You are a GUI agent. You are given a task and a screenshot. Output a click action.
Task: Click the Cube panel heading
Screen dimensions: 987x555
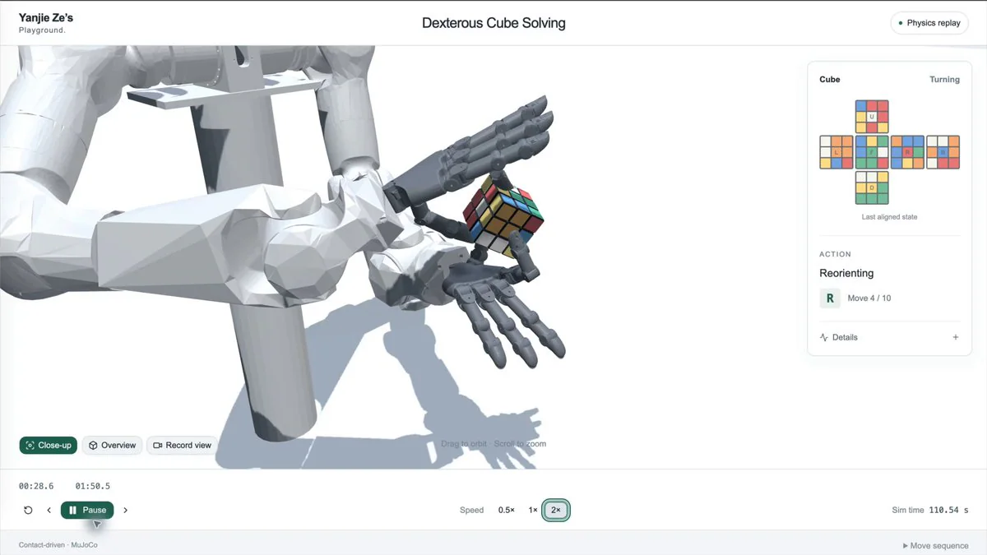pos(830,80)
